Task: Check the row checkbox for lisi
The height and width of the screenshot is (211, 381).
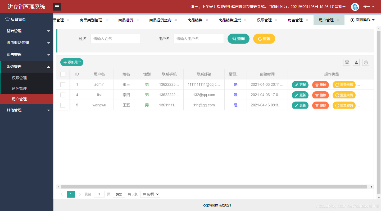Action: click(63, 95)
